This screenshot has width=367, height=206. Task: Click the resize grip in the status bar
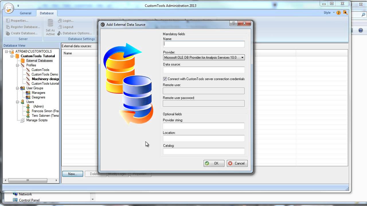(348, 189)
